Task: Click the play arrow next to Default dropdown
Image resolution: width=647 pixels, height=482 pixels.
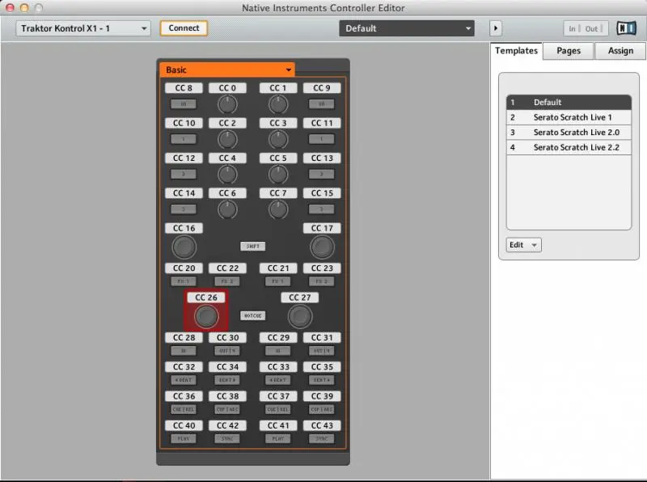Action: coord(496,28)
